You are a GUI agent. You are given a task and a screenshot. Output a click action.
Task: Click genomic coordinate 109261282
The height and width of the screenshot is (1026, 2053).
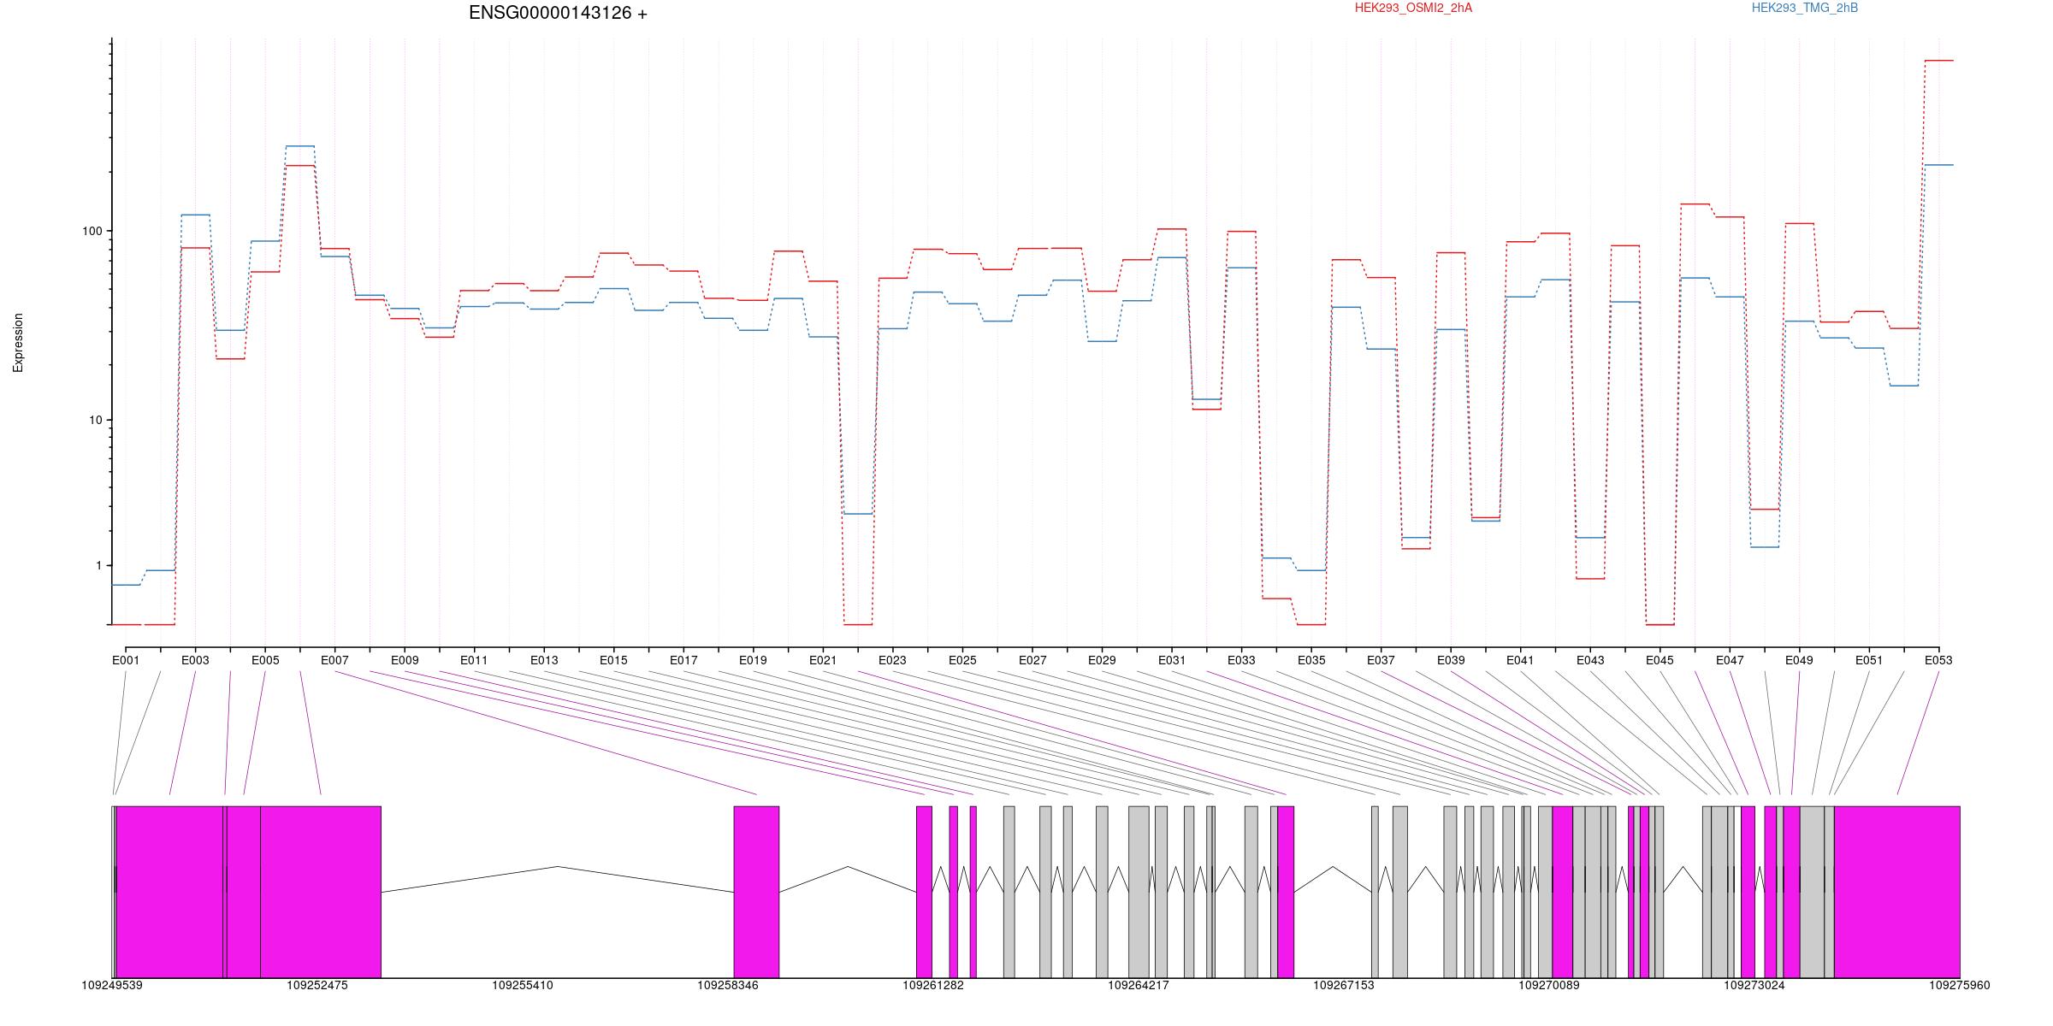(933, 985)
